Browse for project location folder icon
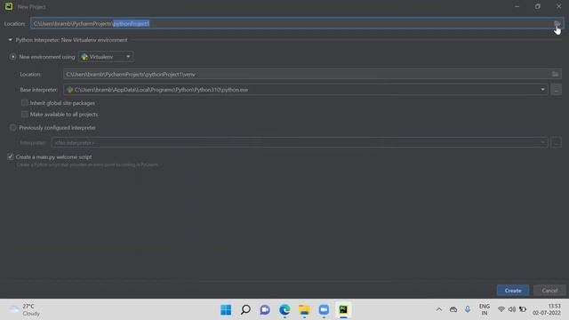The height and width of the screenshot is (320, 569). click(557, 24)
